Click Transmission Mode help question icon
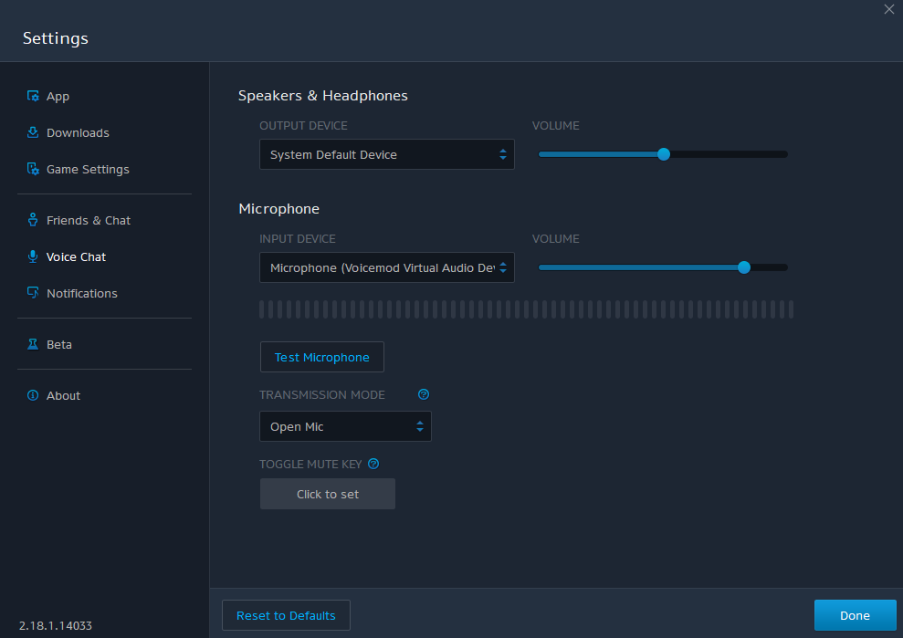903x638 pixels. [x=423, y=394]
